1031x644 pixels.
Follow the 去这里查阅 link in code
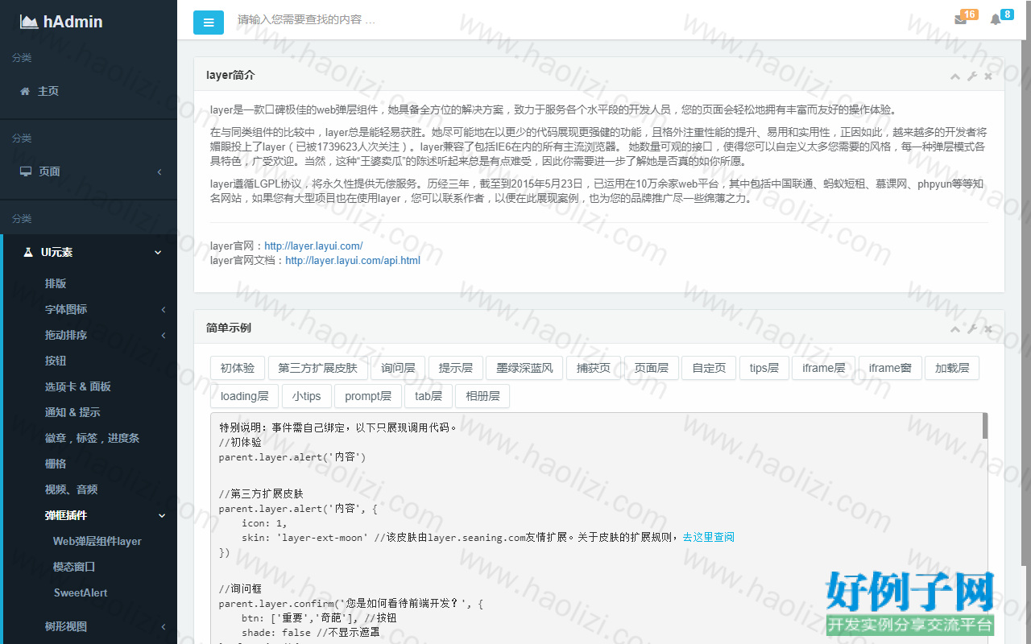(708, 537)
